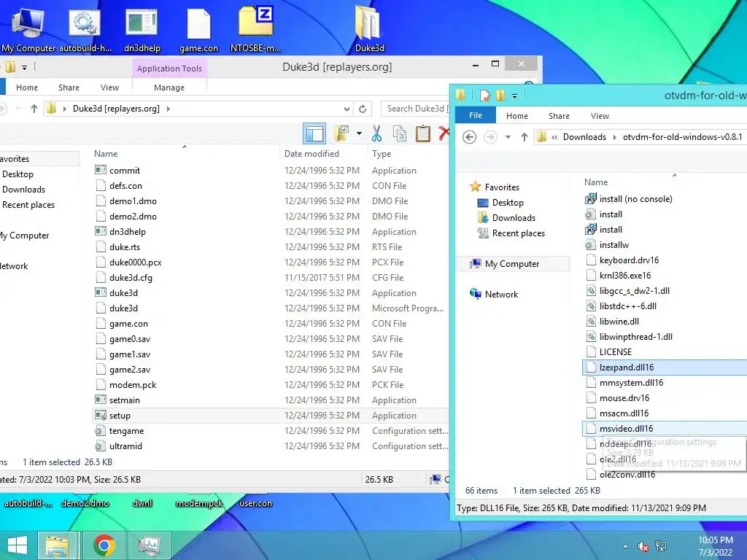Viewport: 747px width, 560px height.
Task: Click Up arrow in otvdm window
Action: (524, 137)
